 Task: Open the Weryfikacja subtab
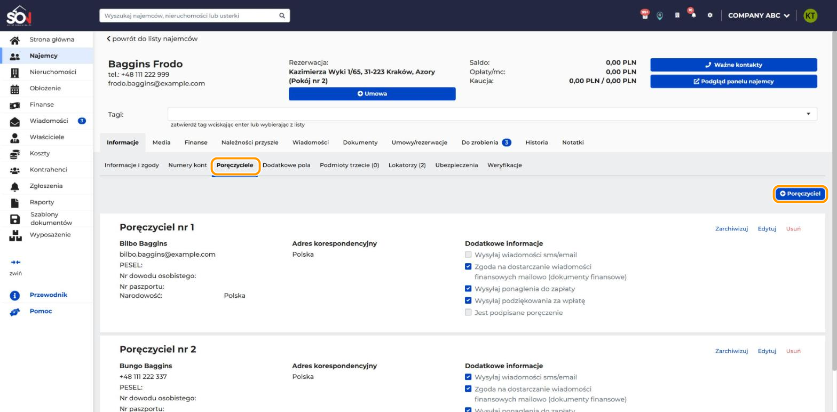coord(504,165)
